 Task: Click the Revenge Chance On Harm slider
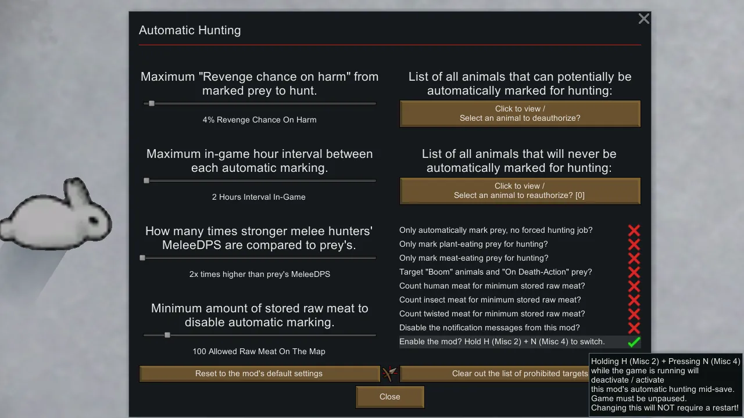[x=152, y=103]
